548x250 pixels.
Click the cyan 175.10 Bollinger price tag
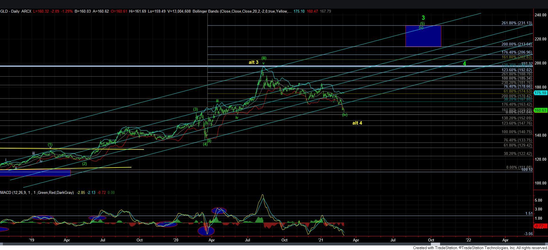541,93
